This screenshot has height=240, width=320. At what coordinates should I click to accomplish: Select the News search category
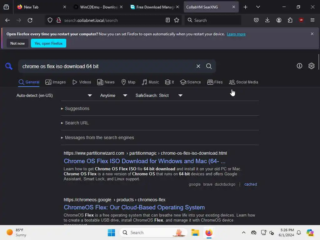(x=106, y=82)
